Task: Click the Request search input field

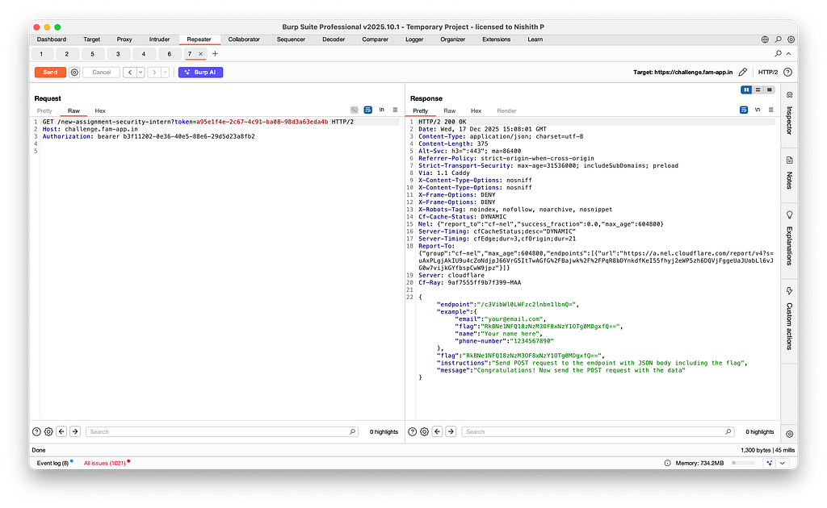Action: 221,431
